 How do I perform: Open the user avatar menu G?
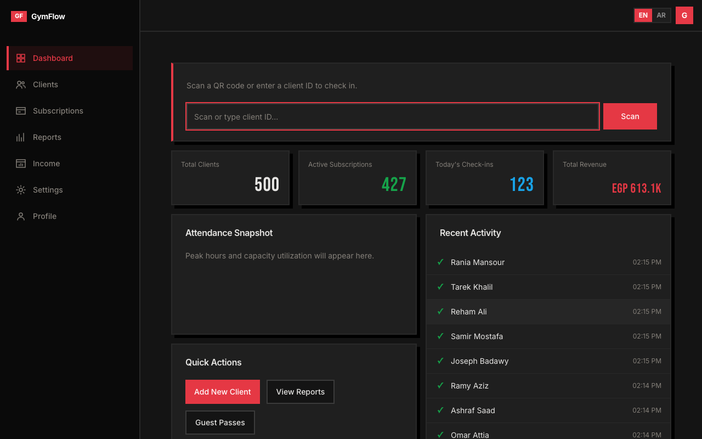point(684,15)
